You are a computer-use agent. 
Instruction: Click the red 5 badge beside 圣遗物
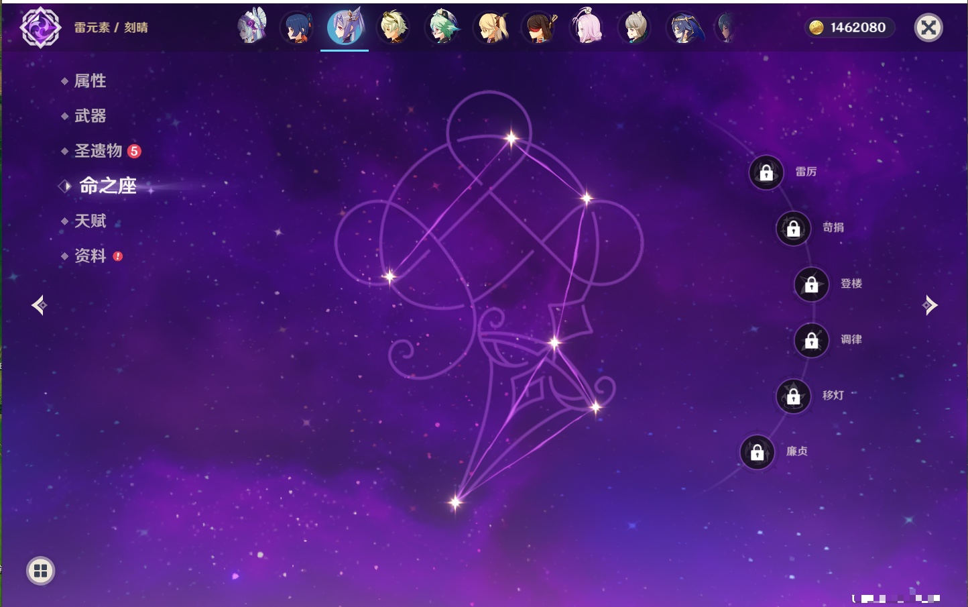point(134,151)
